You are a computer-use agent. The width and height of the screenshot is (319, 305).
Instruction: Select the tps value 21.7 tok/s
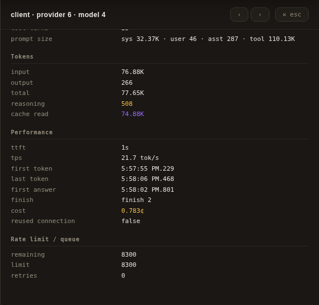pos(140,158)
